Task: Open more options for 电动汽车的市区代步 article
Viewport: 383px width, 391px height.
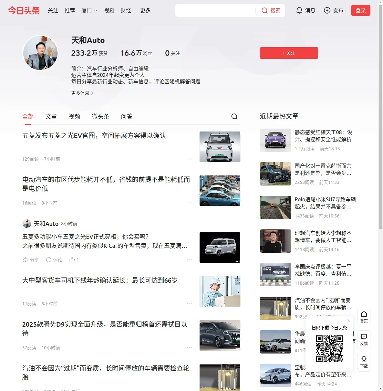Action: 190,203
